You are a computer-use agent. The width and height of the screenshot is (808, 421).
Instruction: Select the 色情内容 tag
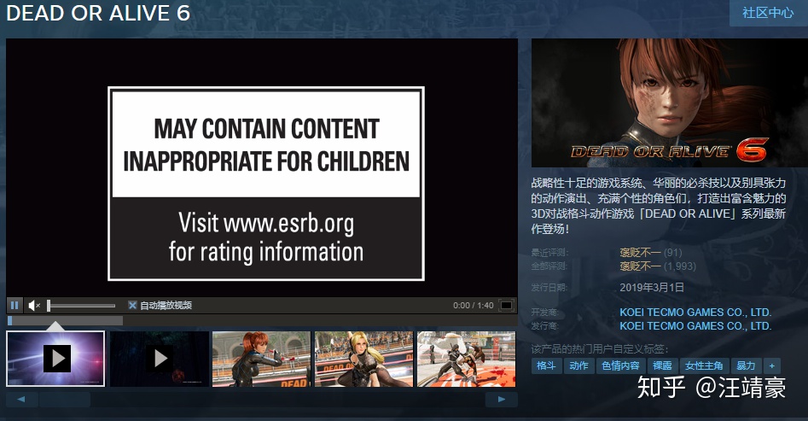pyautogui.click(x=620, y=365)
